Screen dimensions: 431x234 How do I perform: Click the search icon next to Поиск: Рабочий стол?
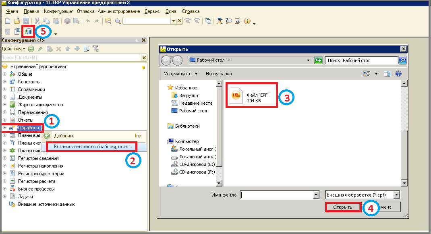point(402,60)
